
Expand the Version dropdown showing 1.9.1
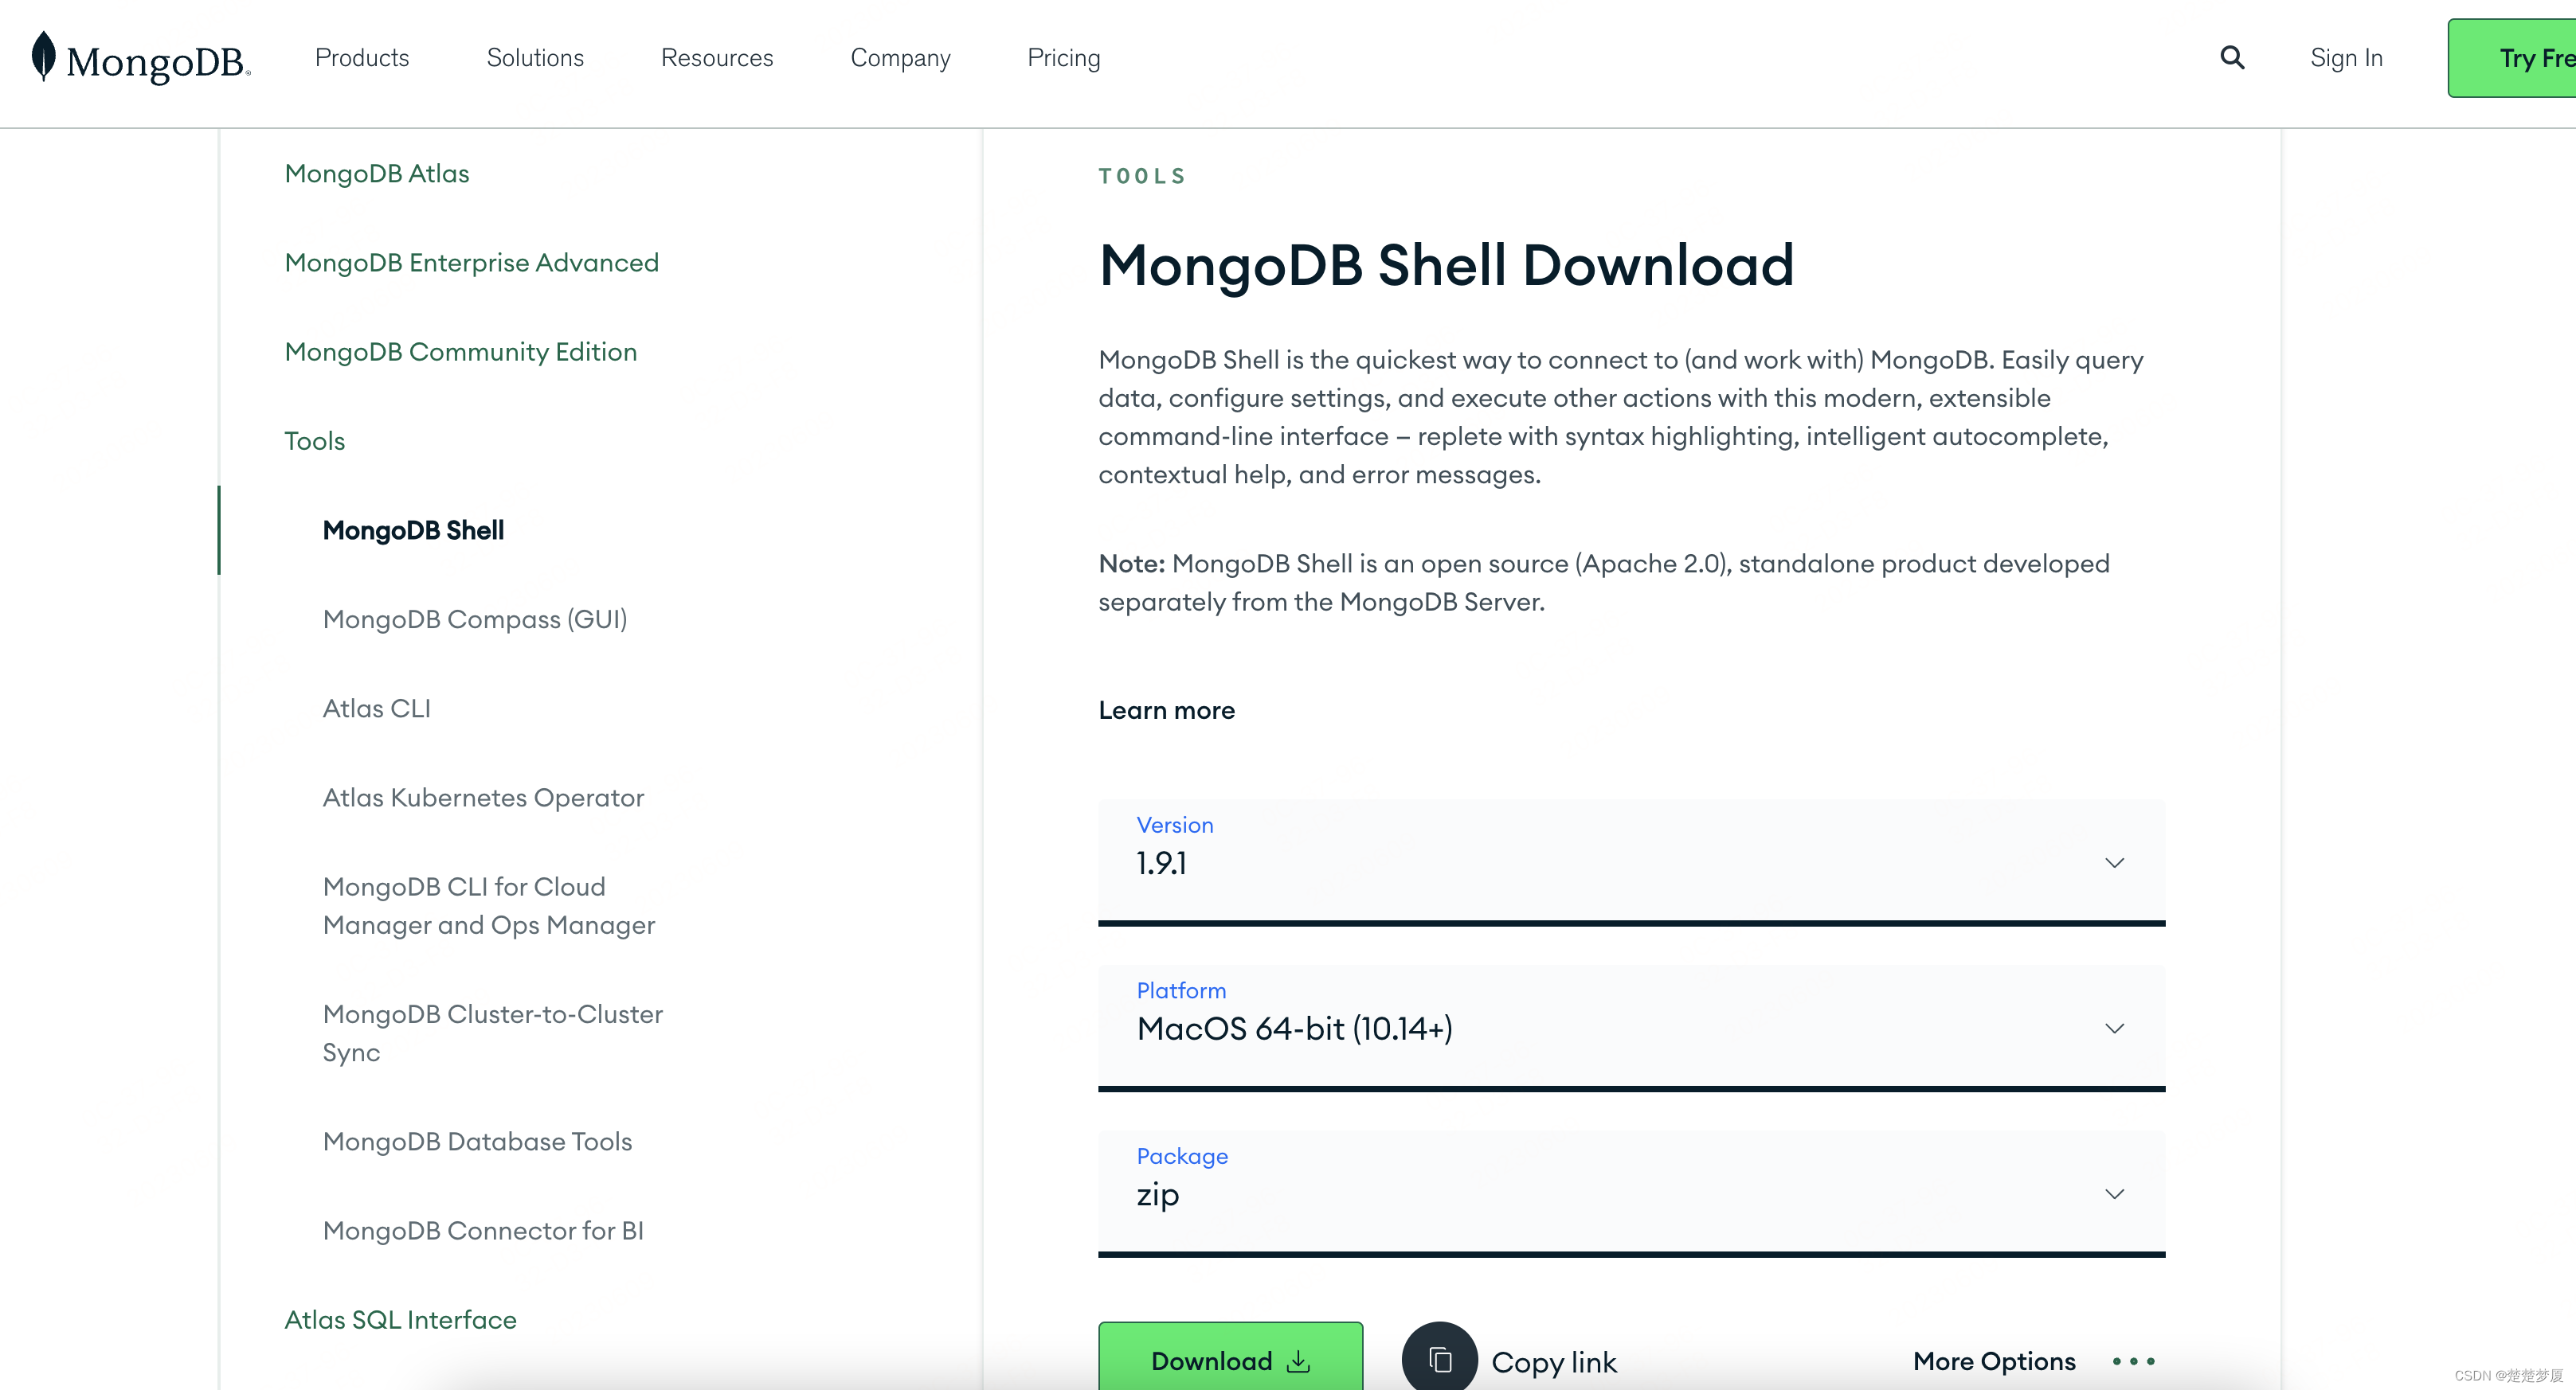[1631, 861]
